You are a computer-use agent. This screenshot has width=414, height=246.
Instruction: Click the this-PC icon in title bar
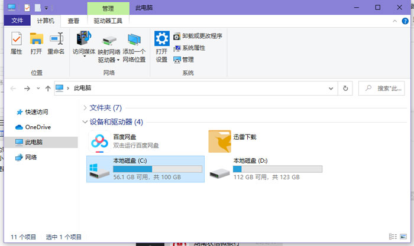[12, 8]
